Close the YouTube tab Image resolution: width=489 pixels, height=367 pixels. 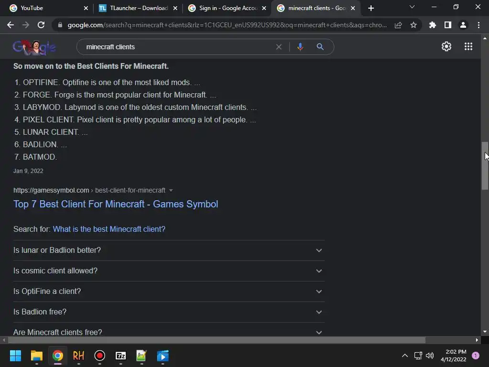86,8
